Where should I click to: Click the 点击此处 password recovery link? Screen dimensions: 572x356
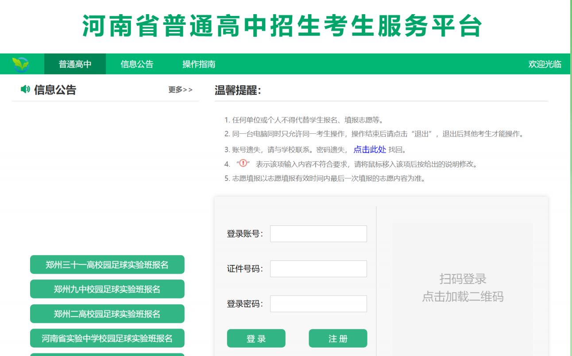(x=370, y=149)
